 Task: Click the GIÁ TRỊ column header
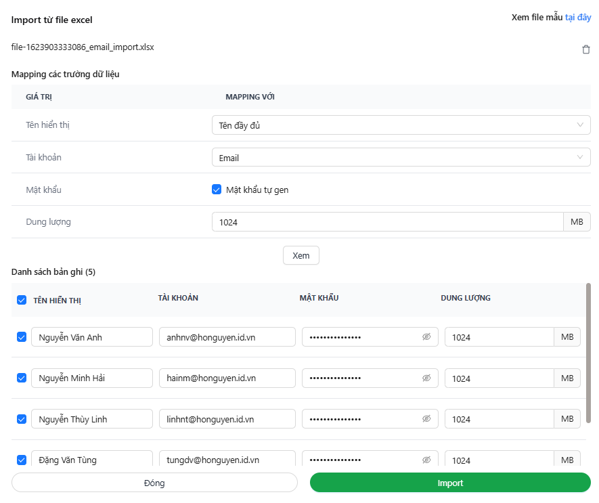point(39,97)
